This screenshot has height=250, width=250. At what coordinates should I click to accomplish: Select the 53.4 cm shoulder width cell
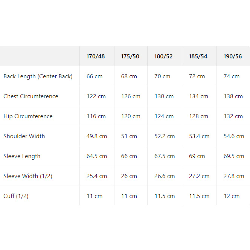(x=199, y=136)
